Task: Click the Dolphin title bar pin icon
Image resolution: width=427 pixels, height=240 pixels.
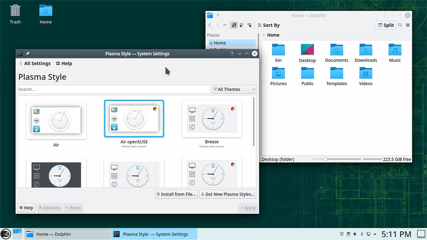Action: 218,15
